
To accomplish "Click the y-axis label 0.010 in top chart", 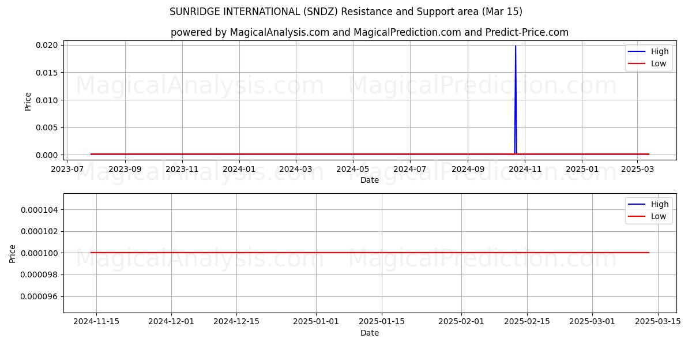I will pos(46,100).
